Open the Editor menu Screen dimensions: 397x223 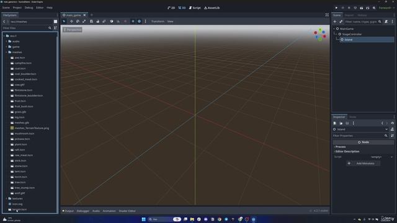coord(40,8)
